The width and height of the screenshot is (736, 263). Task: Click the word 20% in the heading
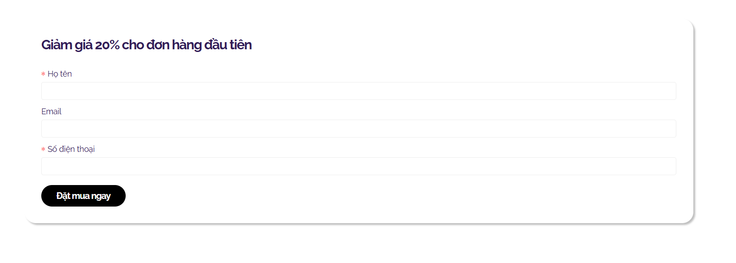tap(107, 45)
